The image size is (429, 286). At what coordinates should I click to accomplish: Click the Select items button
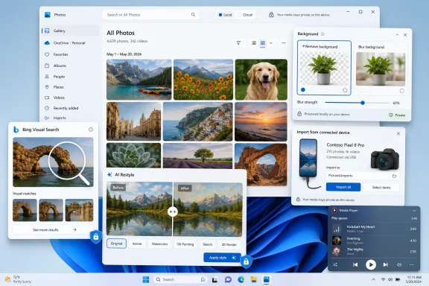coord(381,188)
